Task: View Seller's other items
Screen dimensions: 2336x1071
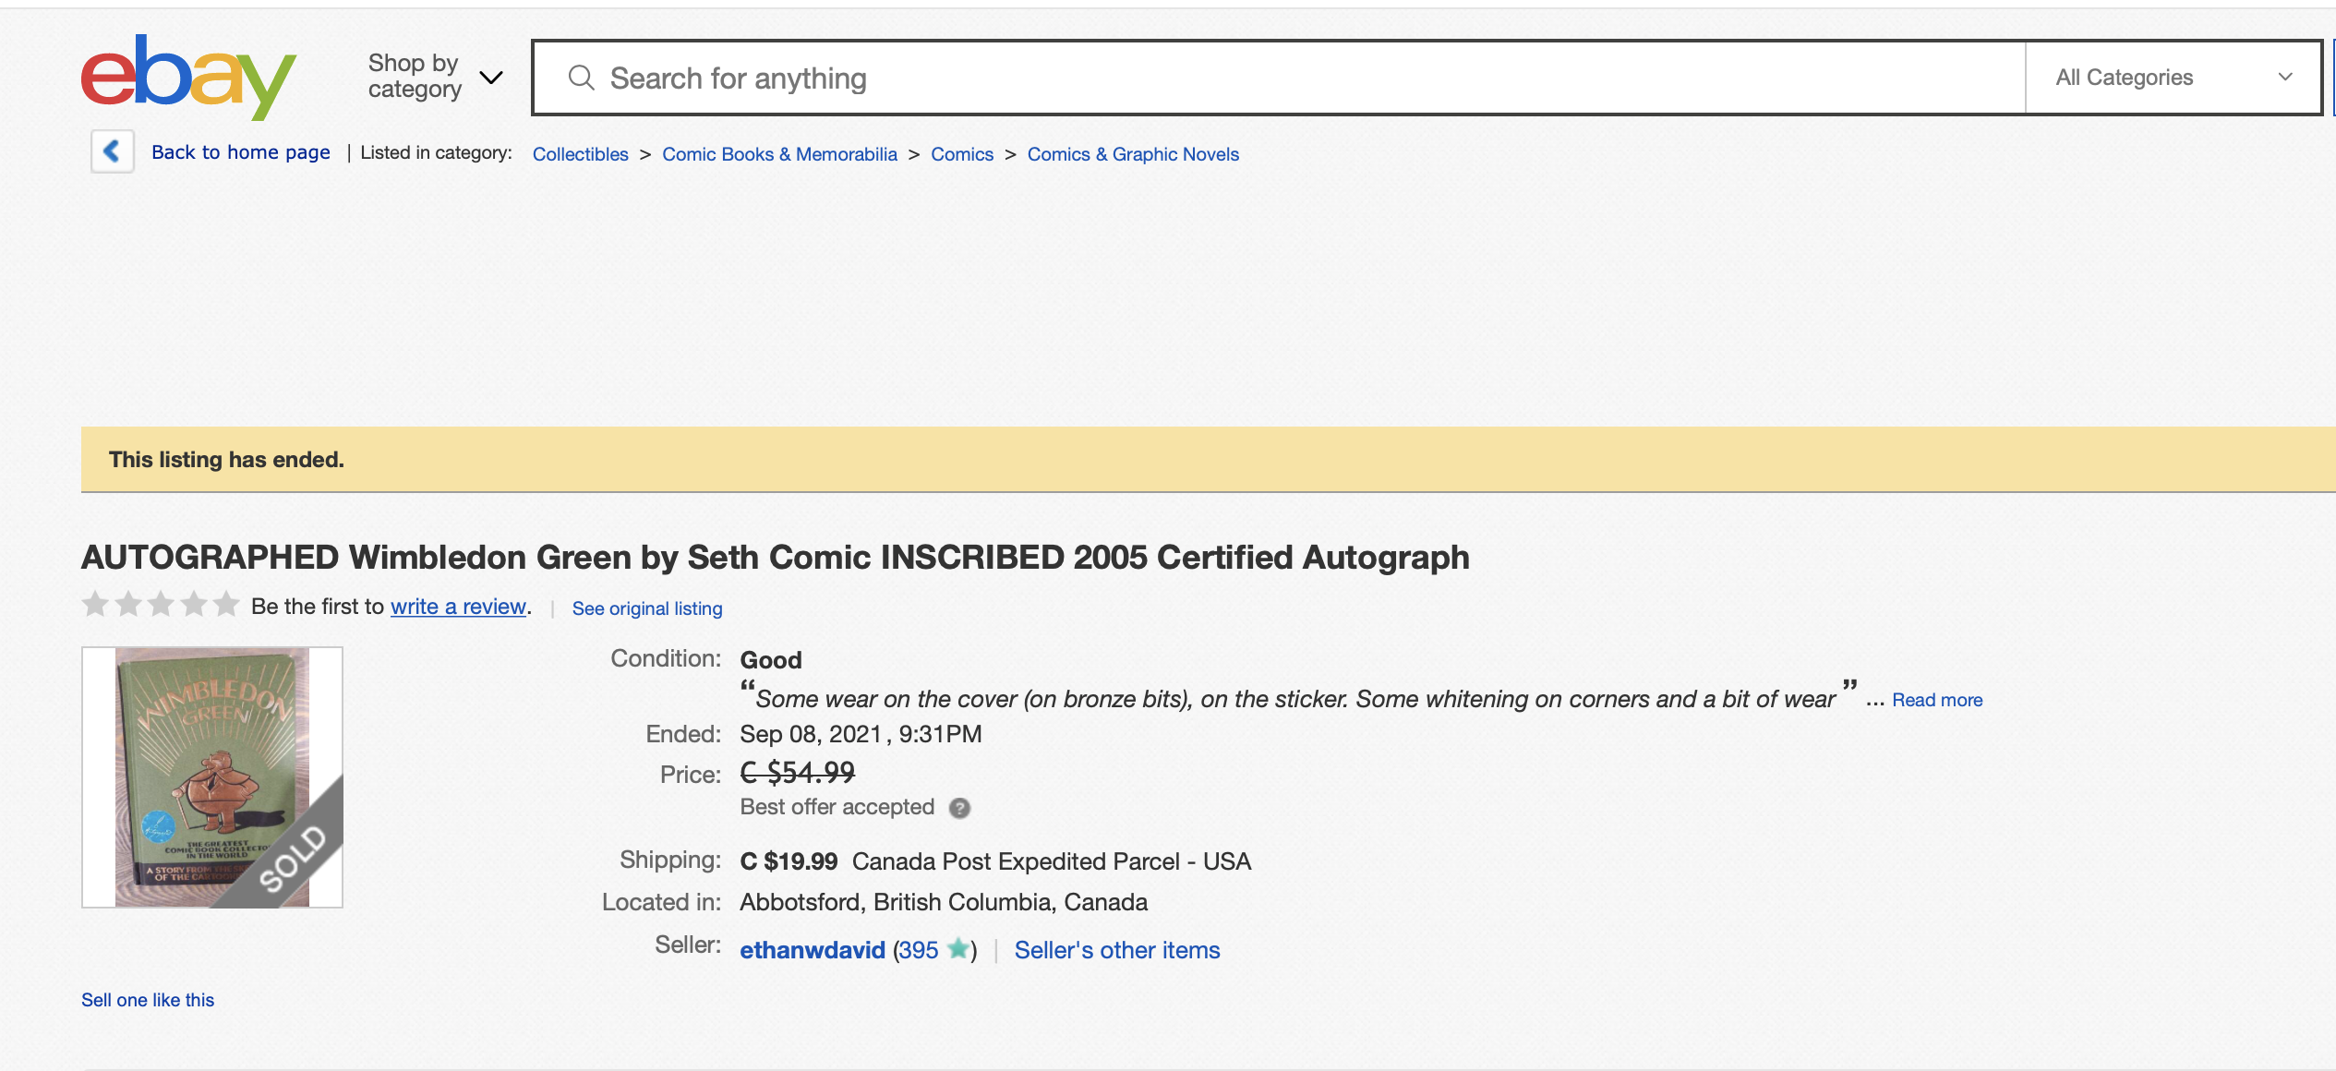Action: [x=1116, y=950]
